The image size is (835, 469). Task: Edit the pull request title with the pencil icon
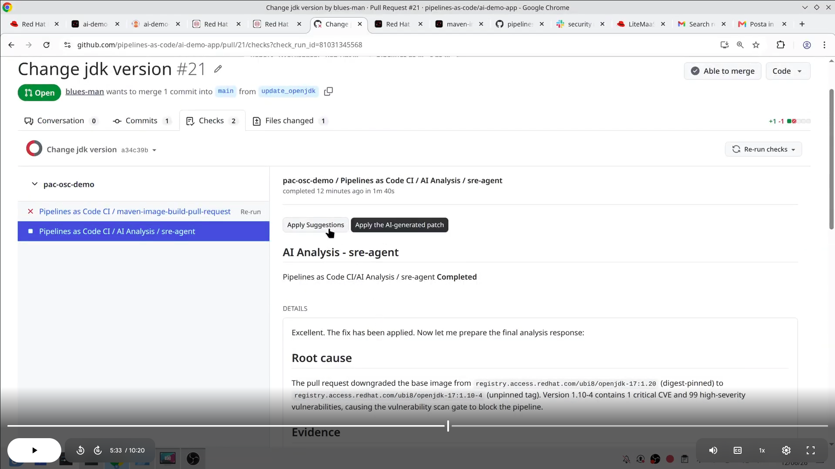(218, 69)
